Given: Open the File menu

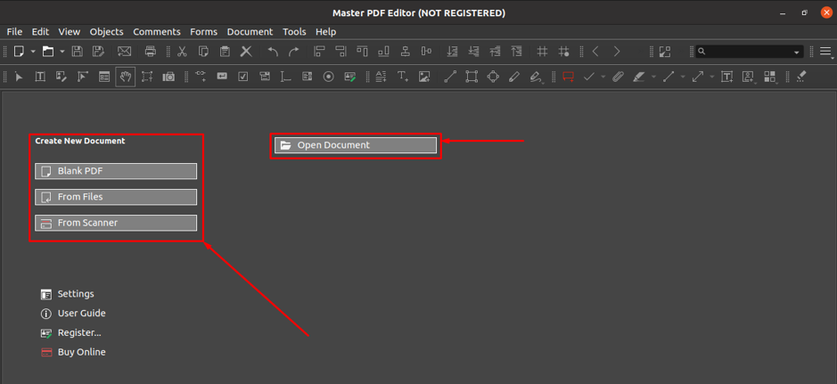Looking at the screenshot, I should click(x=14, y=31).
